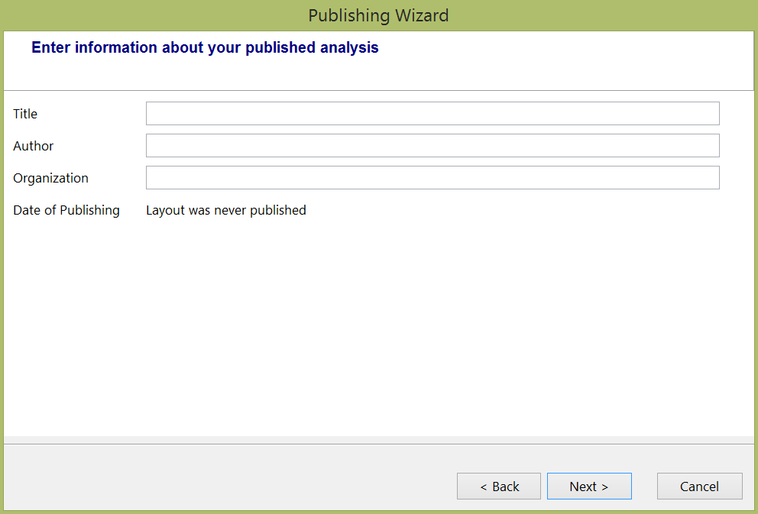Click the Title field label

point(25,114)
